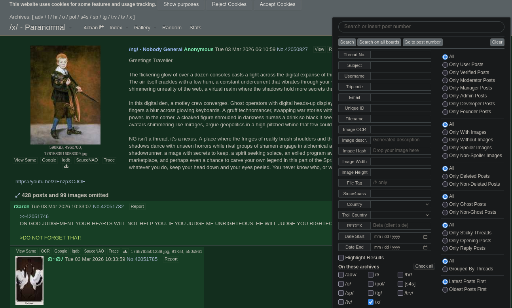Image resolution: width=512 pixels, height=308 pixels.
Task: Click Go to post number button
Action: click(x=423, y=42)
